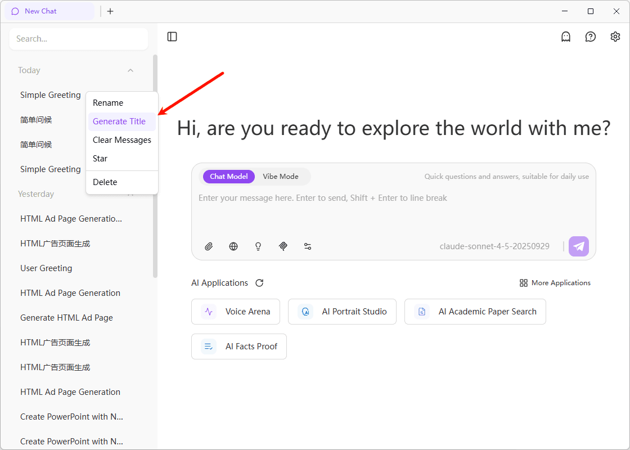630x450 pixels.
Task: Switch to Vibe Mode
Action: [x=280, y=176]
